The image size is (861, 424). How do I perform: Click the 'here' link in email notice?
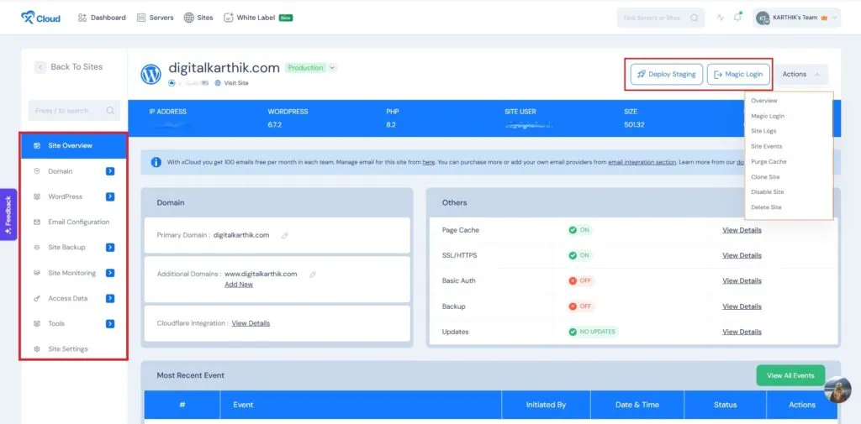[x=429, y=162]
